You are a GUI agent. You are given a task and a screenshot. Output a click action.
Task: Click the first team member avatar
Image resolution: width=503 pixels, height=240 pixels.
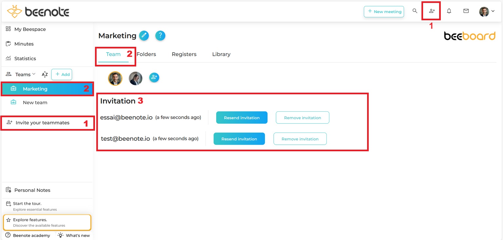pyautogui.click(x=115, y=79)
